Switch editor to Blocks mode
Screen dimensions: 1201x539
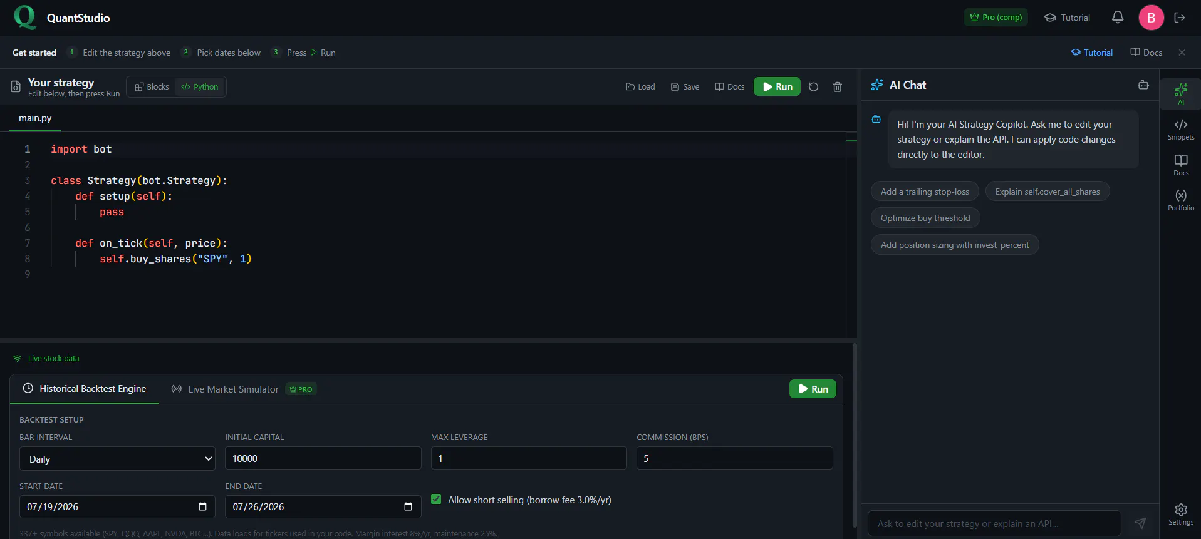152,86
